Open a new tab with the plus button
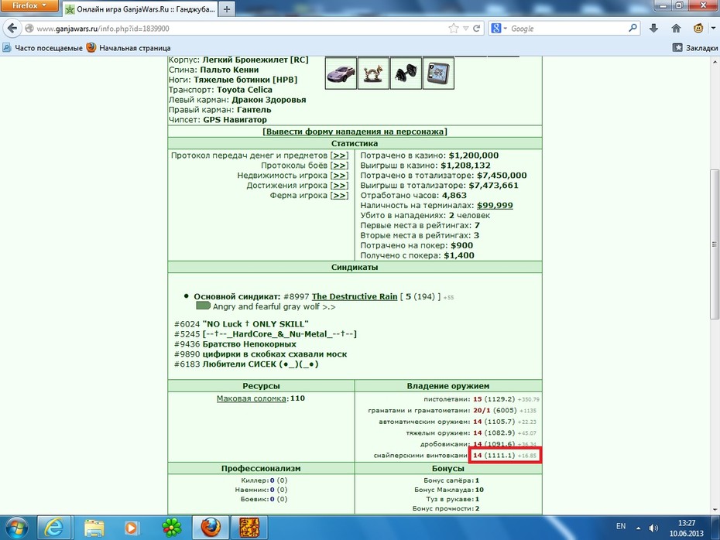 [x=226, y=9]
